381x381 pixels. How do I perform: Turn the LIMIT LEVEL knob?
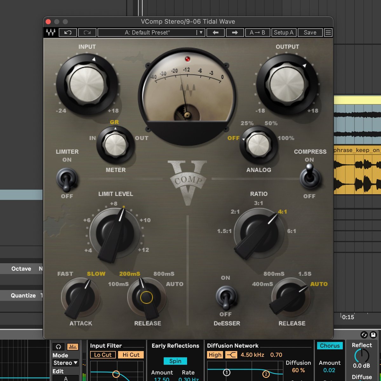(x=115, y=233)
